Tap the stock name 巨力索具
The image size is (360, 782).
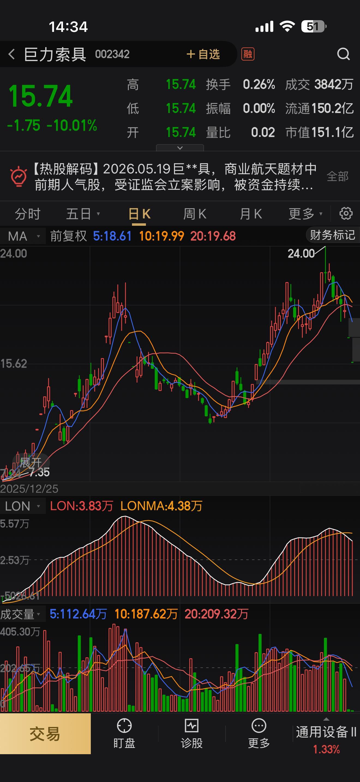pyautogui.click(x=55, y=55)
